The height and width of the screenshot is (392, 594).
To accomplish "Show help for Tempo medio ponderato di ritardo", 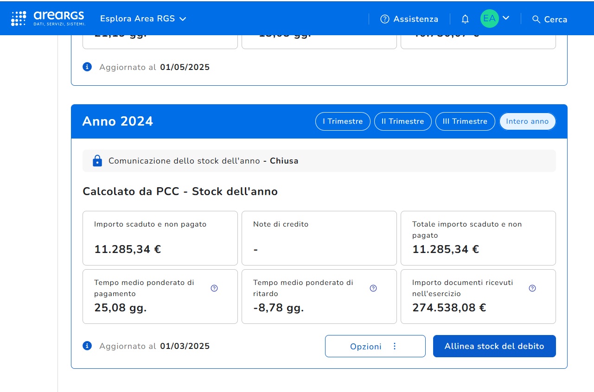I will (x=373, y=288).
